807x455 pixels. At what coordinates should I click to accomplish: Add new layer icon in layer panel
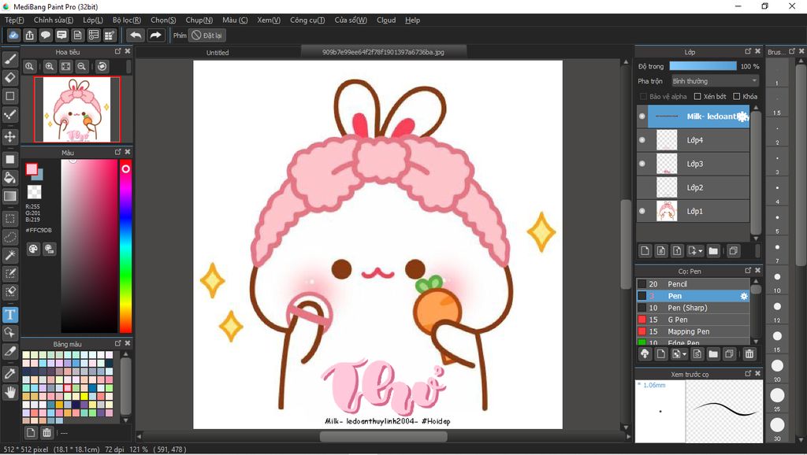click(645, 251)
